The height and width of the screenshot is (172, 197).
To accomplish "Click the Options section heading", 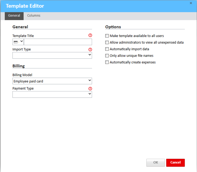I will pyautogui.click(x=113, y=27).
